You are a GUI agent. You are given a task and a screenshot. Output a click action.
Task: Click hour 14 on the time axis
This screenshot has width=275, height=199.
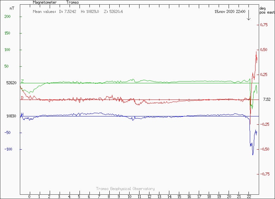[x=169, y=197]
